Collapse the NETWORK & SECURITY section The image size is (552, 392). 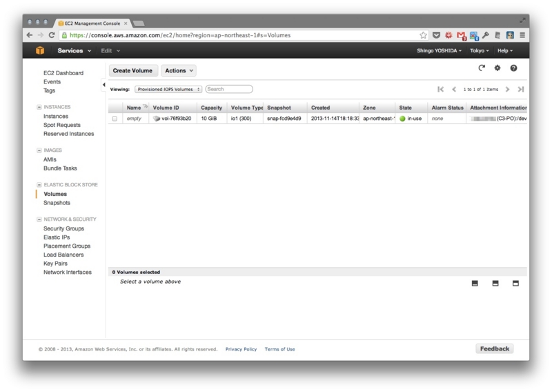coord(39,219)
